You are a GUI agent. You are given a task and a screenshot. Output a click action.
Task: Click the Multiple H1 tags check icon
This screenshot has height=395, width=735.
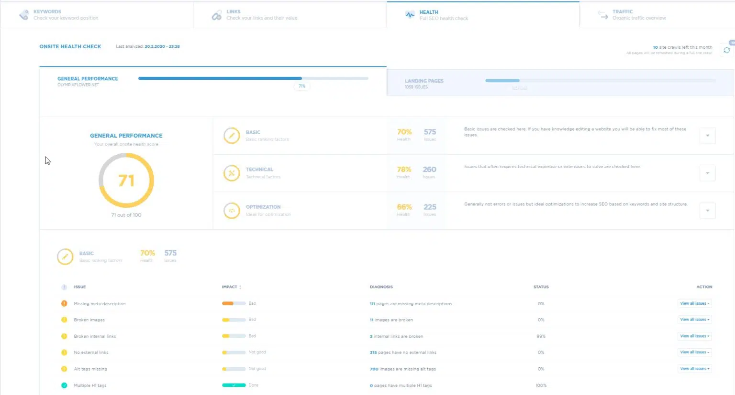(64, 385)
